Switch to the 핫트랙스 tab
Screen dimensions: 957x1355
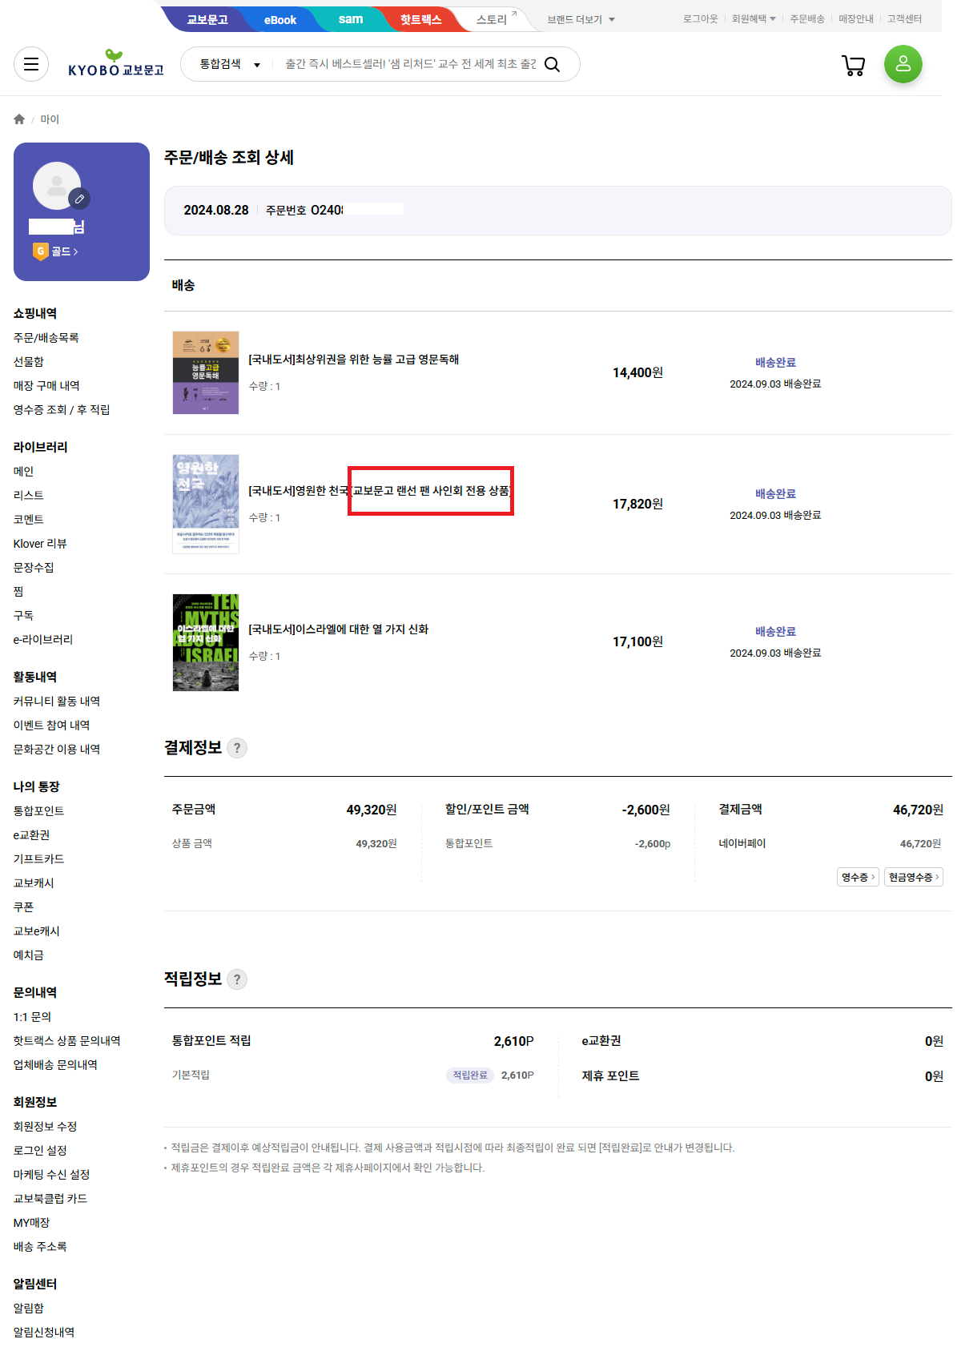coord(421,19)
